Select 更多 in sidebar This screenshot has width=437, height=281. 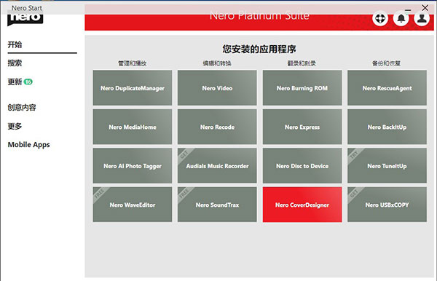click(15, 126)
